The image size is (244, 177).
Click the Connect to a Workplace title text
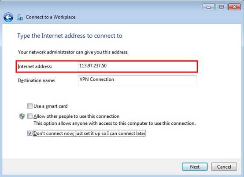click(x=51, y=17)
